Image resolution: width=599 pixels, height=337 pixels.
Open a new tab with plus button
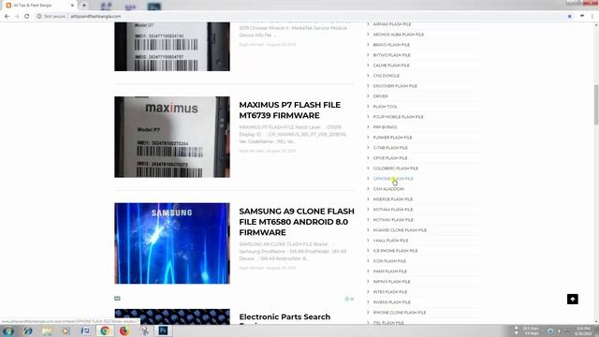[x=84, y=6]
